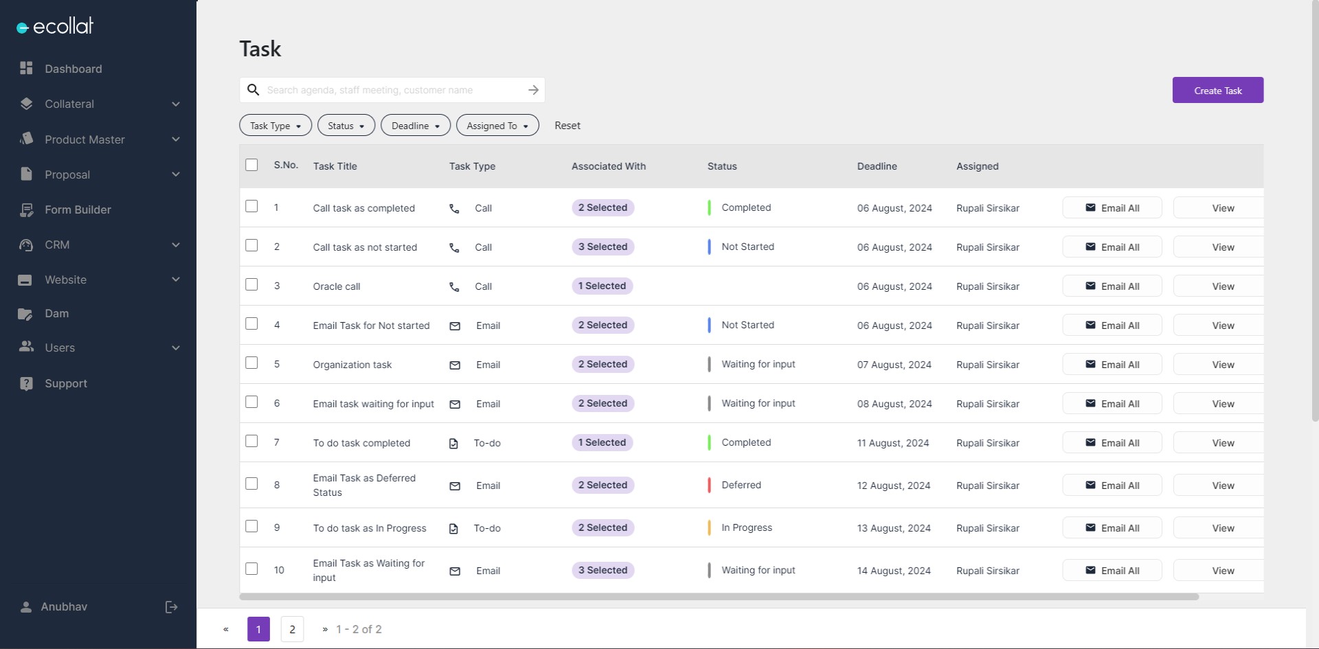Image resolution: width=1319 pixels, height=649 pixels.
Task: Open the Task Type filter dropdown
Action: click(x=275, y=126)
